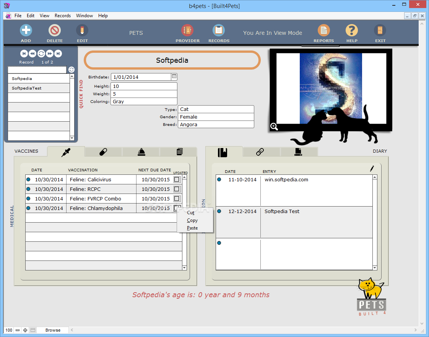Viewport: 429px width, 337px height.
Task: Open the Records menu
Action: point(63,16)
